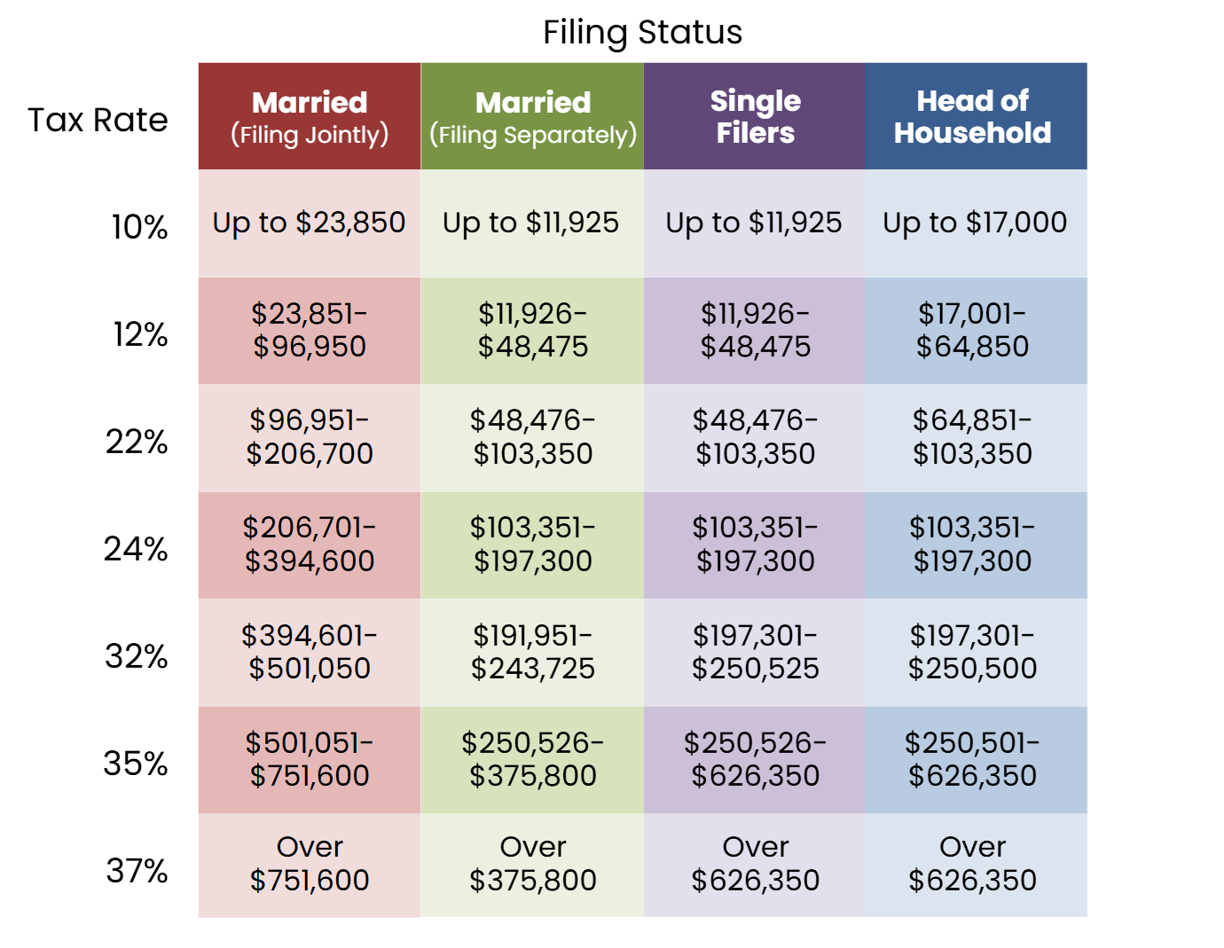Select the $197,301–$250,525 Single Filers cell
Viewport: 1224px width, 948px height.
point(755,652)
